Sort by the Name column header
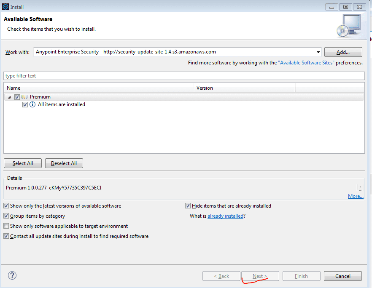The width and height of the screenshot is (372, 288). 99,88
